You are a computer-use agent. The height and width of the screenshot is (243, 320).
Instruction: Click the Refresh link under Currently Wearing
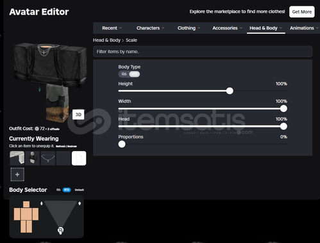pyautogui.click(x=60, y=146)
